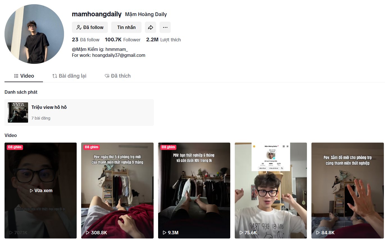This screenshot has height=243, width=385.
Task: View the 23 Đã follow list
Action: pyautogui.click(x=86, y=40)
